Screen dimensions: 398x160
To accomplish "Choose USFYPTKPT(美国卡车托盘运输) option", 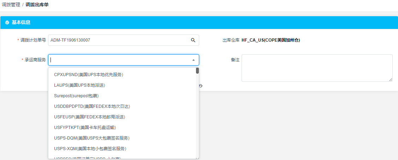I will click(x=122, y=128).
